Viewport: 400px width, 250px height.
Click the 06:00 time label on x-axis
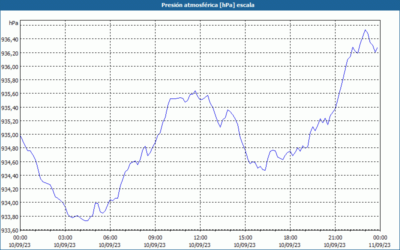click(x=110, y=238)
